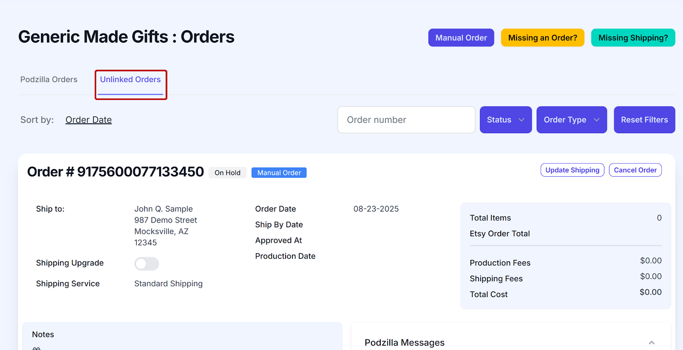
Task: Open the Status filter dropdown
Action: click(505, 120)
